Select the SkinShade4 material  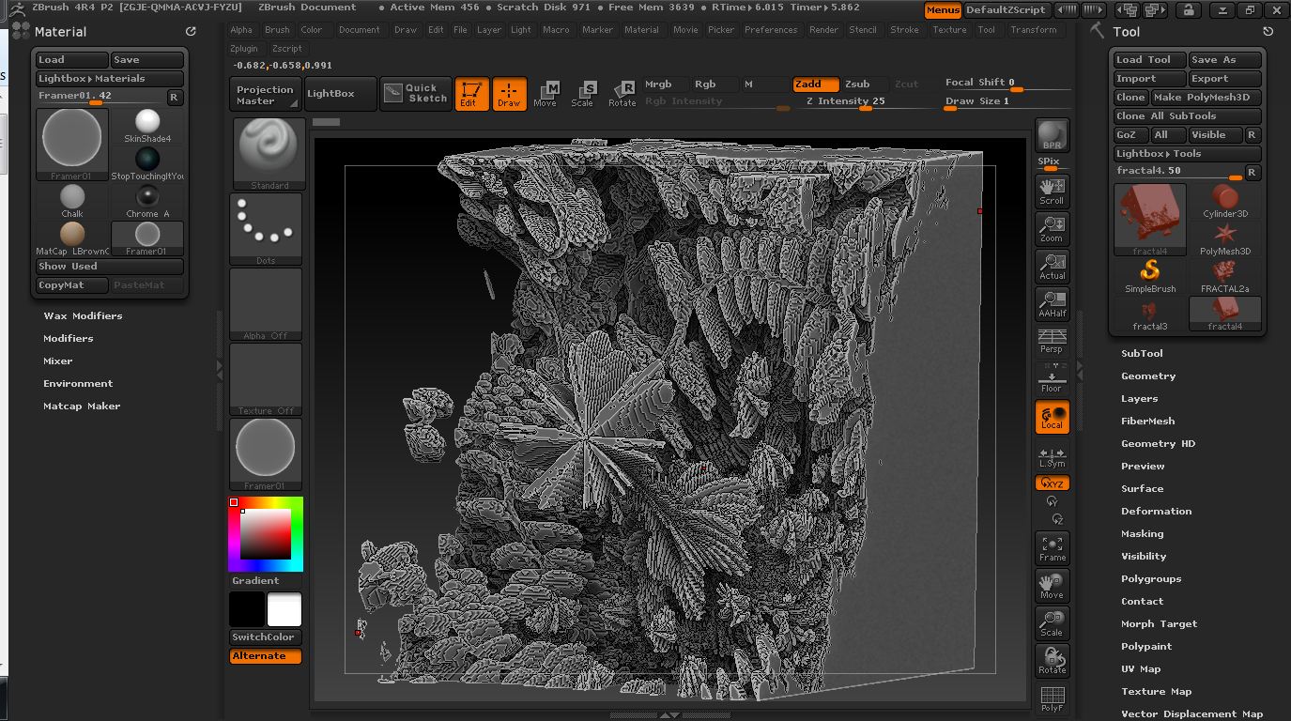tap(147, 126)
